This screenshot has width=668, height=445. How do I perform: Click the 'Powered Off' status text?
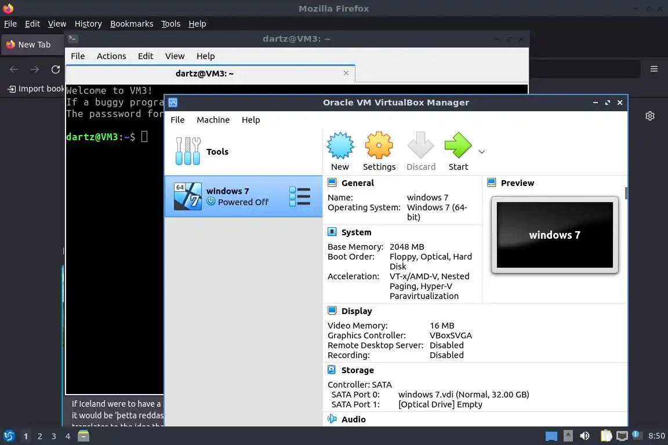tap(244, 202)
